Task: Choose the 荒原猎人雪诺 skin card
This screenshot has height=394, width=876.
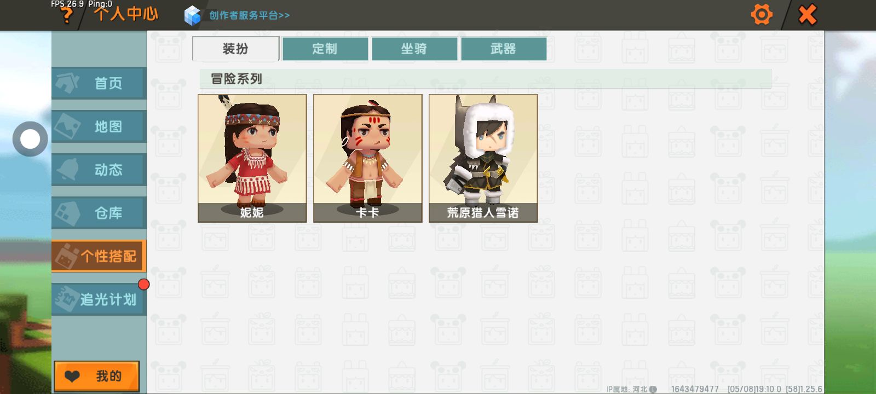Action: click(483, 158)
